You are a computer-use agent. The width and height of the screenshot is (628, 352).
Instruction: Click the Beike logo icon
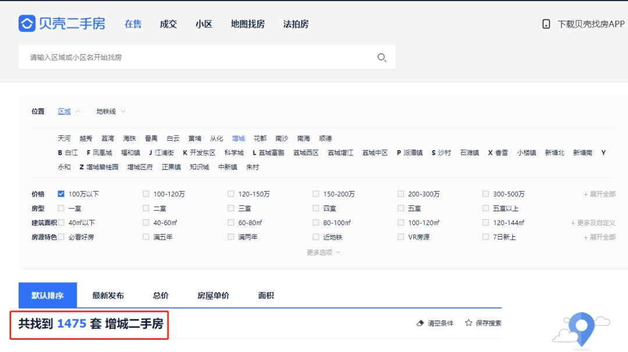coord(27,23)
